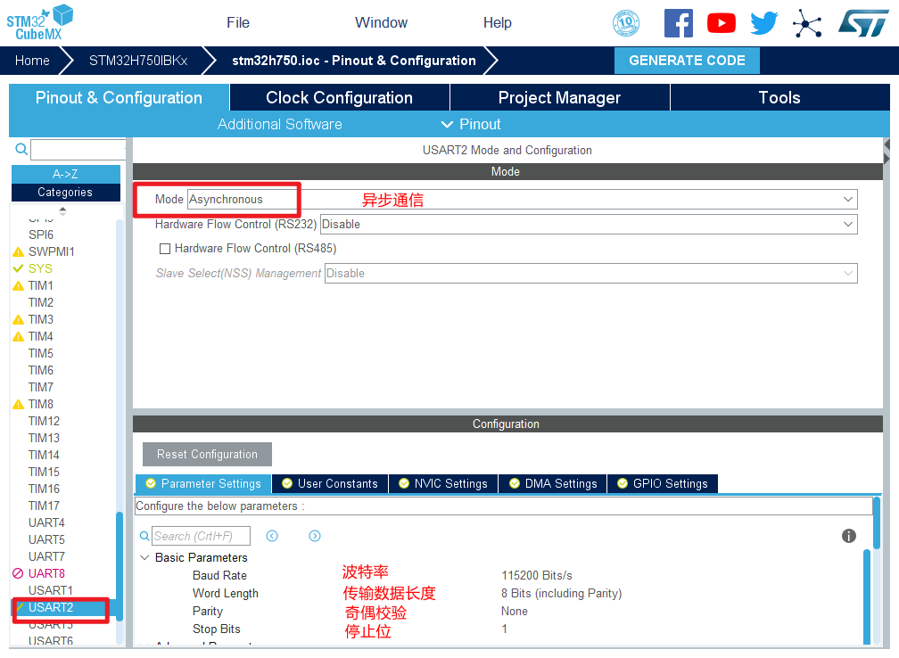899x658 pixels.
Task: Collapse the Basic Parameters section
Action: 144,557
